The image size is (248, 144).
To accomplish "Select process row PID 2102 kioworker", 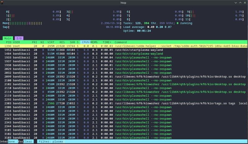I will [x=124, y=84].
